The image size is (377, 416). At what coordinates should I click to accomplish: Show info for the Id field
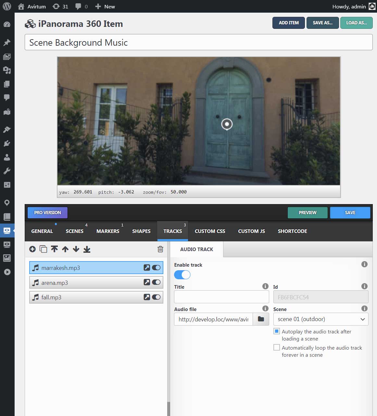click(364, 286)
